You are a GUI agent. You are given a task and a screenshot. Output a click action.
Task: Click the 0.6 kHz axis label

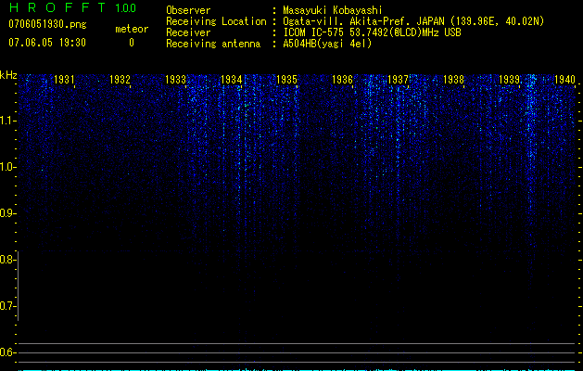[x=6, y=352]
